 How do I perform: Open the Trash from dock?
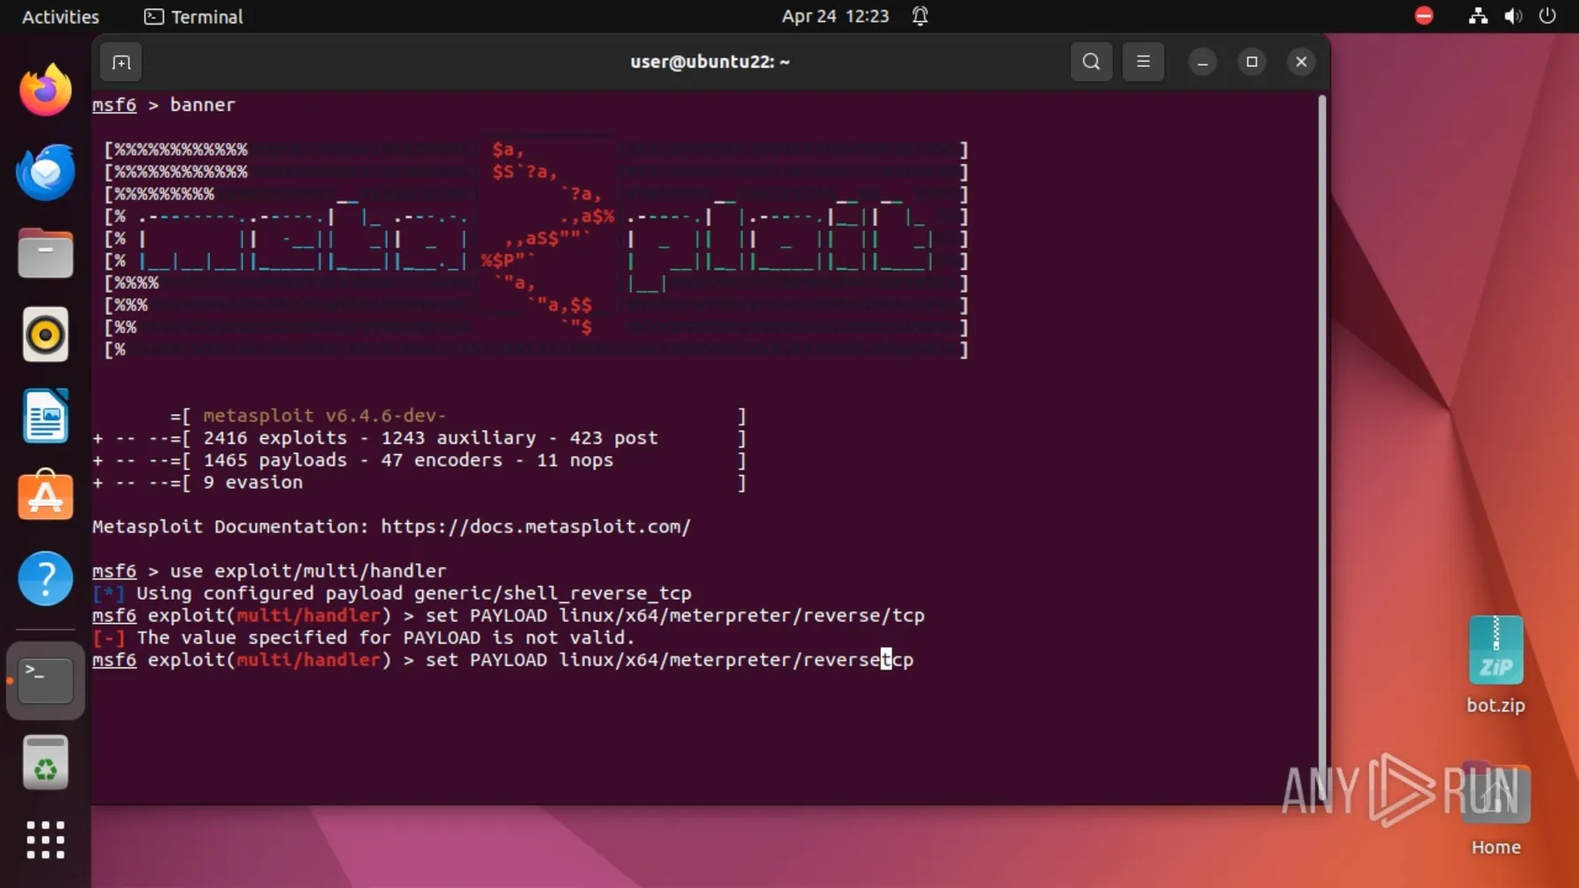point(45,763)
